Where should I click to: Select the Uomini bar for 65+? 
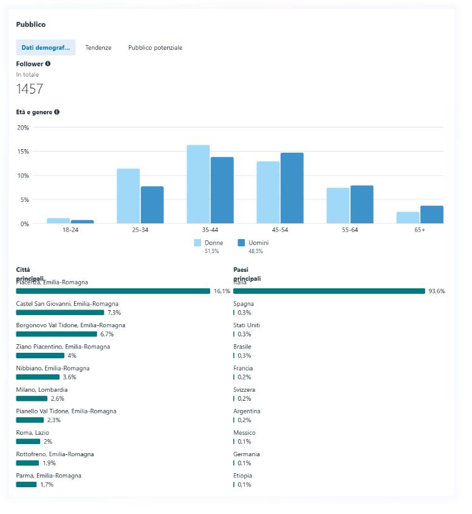coord(432,215)
